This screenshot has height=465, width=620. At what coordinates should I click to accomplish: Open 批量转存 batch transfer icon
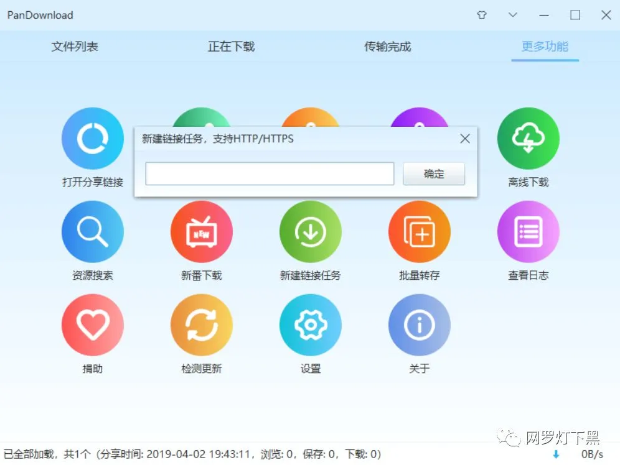pyautogui.click(x=420, y=232)
